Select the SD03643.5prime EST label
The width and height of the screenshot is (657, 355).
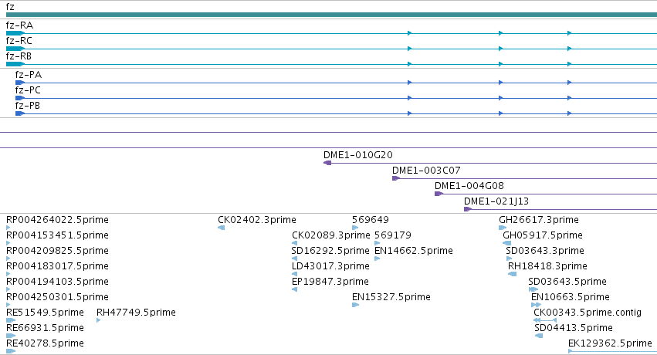pos(567,282)
